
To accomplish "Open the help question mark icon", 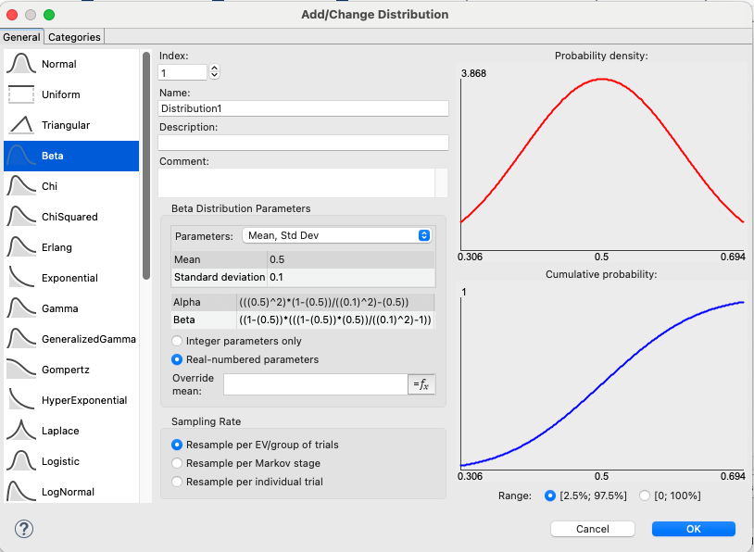I will 25,529.
